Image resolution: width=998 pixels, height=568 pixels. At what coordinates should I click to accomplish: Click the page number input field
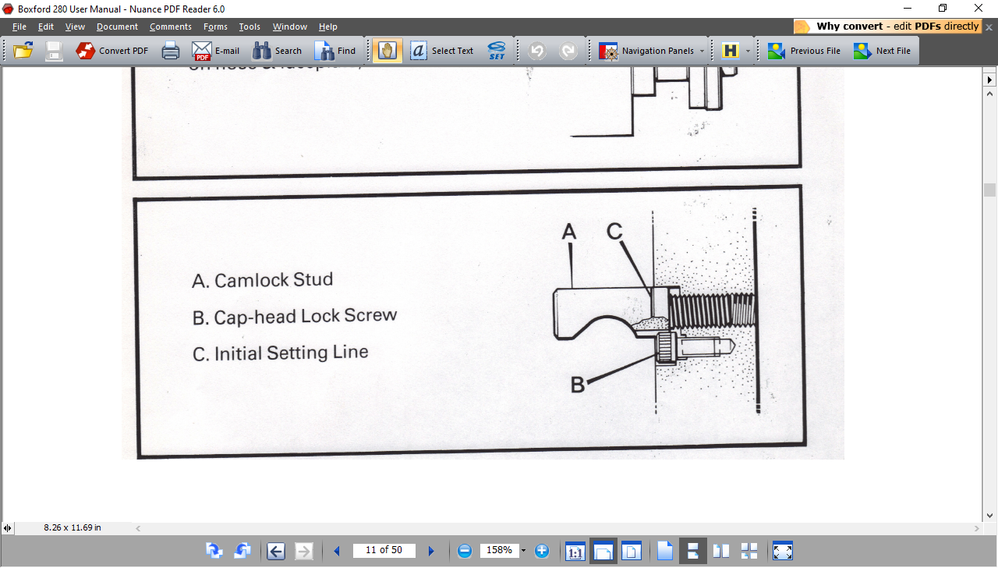point(384,551)
